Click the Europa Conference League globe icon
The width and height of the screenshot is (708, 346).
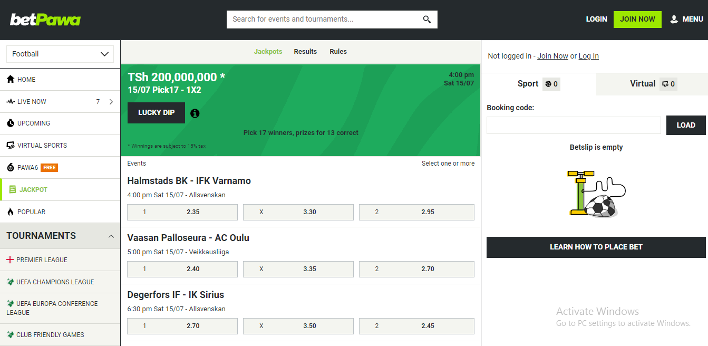coord(10,303)
